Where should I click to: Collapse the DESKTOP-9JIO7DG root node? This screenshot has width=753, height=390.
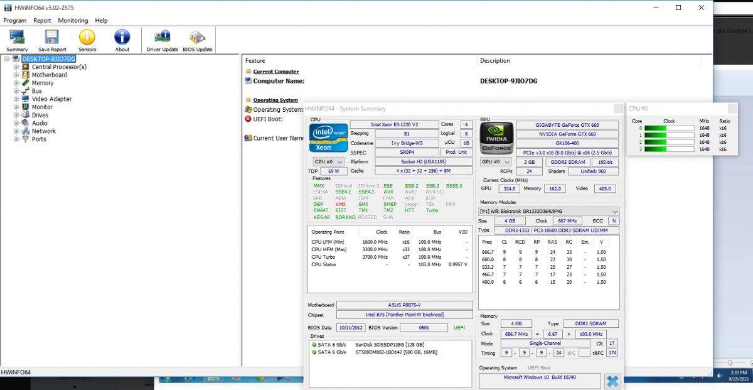6,59
